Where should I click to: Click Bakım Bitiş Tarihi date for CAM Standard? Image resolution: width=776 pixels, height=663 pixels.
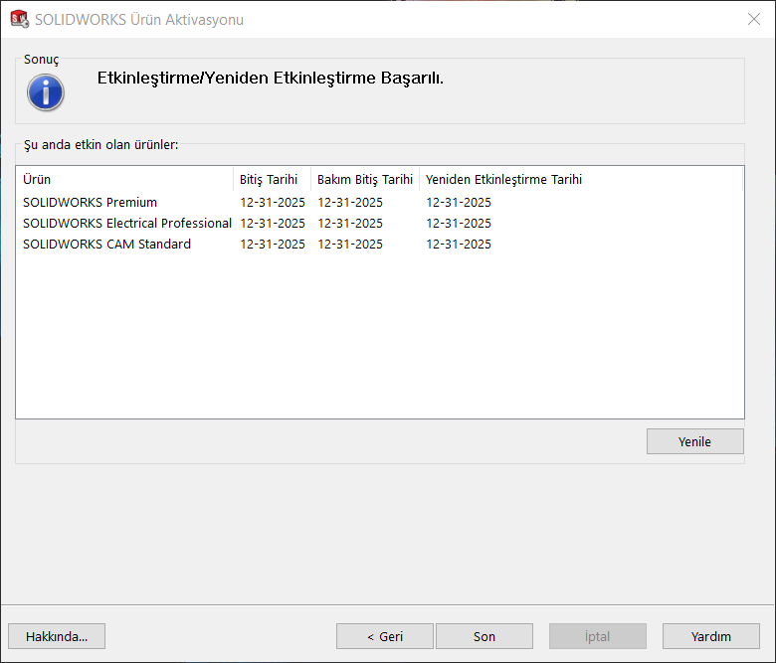pyautogui.click(x=350, y=244)
